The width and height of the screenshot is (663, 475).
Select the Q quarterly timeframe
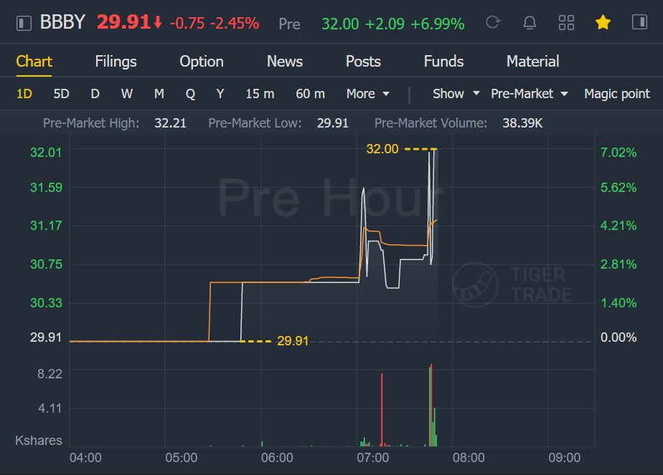(x=190, y=94)
